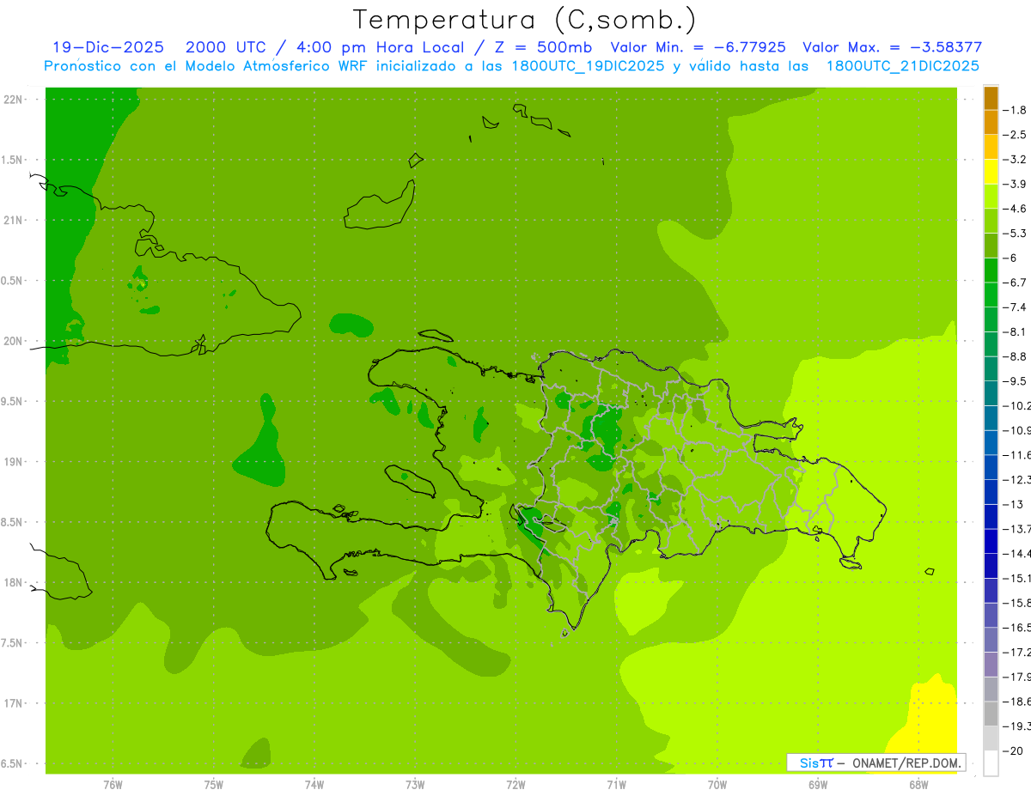Click the "76W" longitude axis label
Screen dimensions: 1031x796
tap(113, 785)
